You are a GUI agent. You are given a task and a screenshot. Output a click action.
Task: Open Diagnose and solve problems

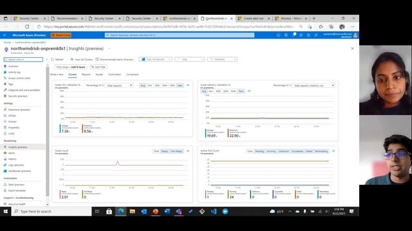click(24, 90)
